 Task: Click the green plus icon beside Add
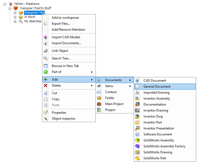coord(46,80)
